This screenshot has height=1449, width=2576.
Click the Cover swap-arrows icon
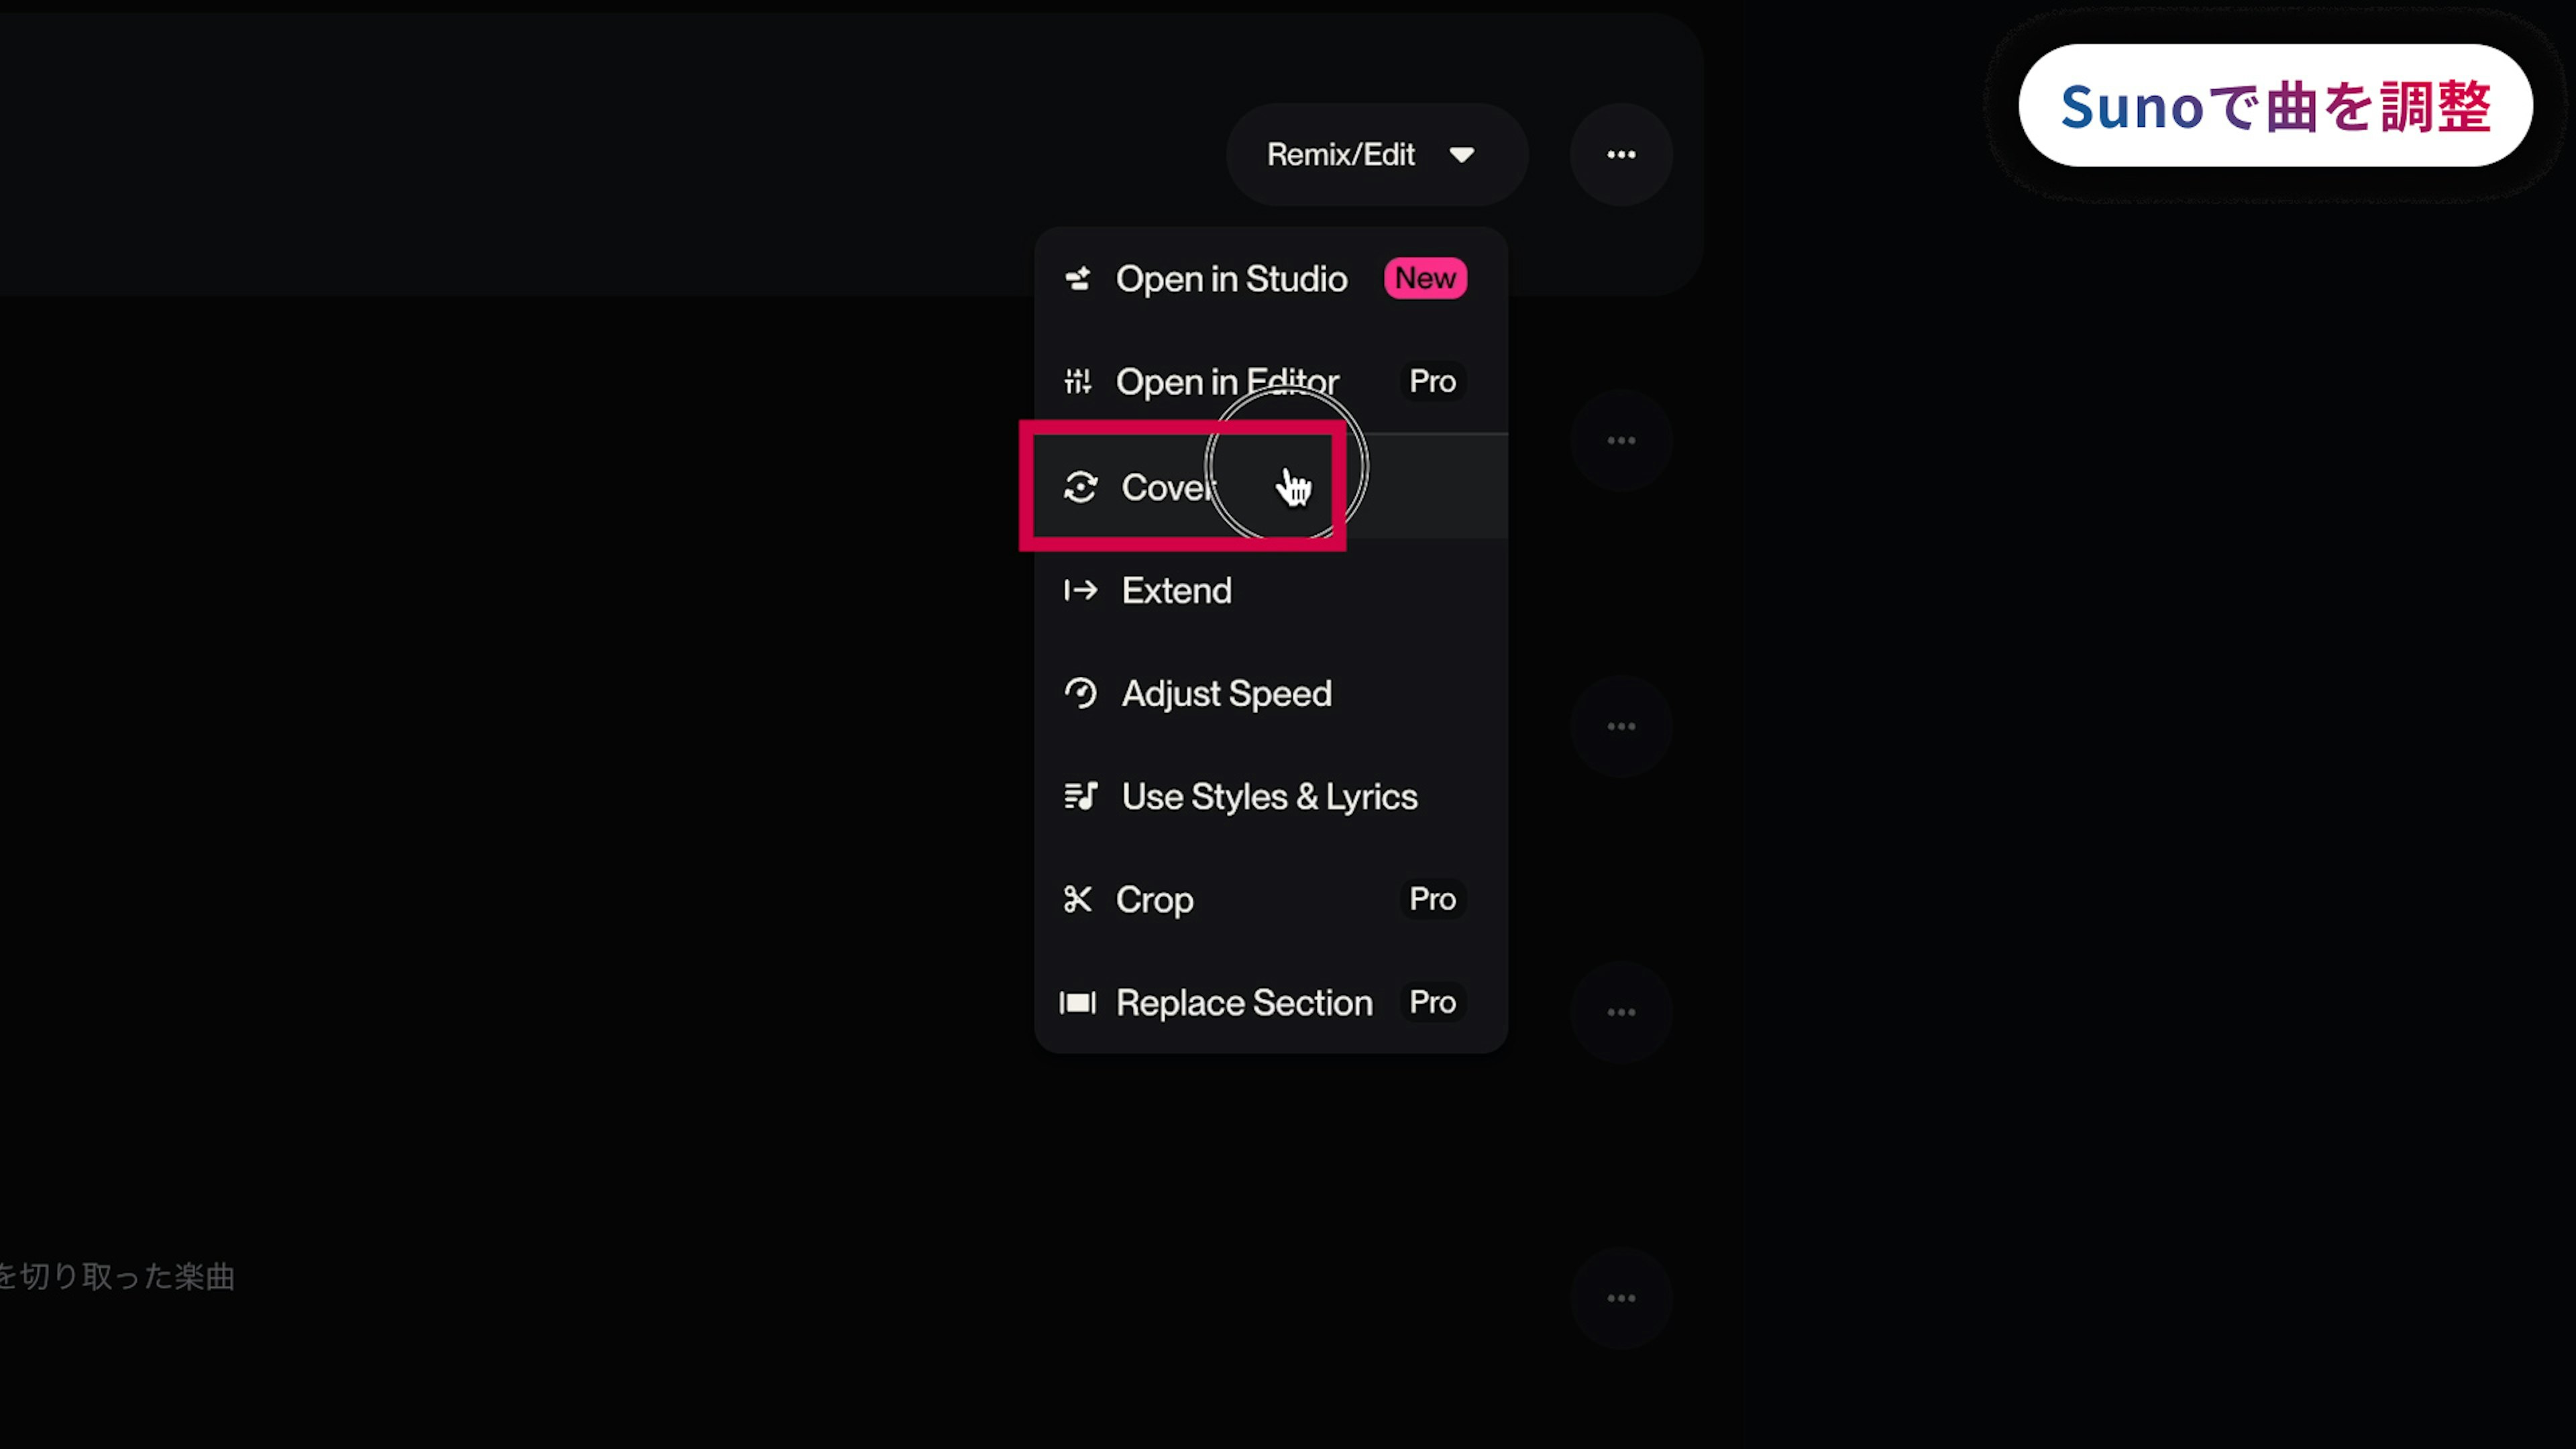pos(1080,487)
